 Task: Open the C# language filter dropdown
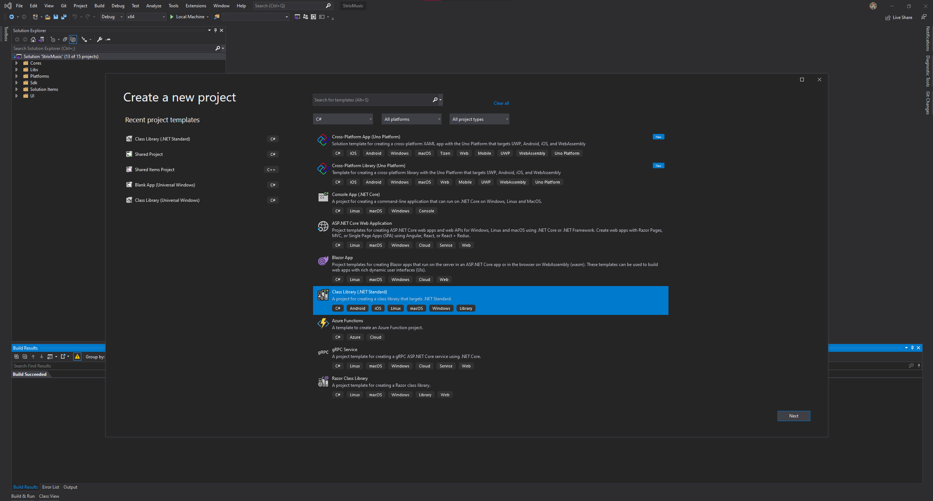coord(343,119)
